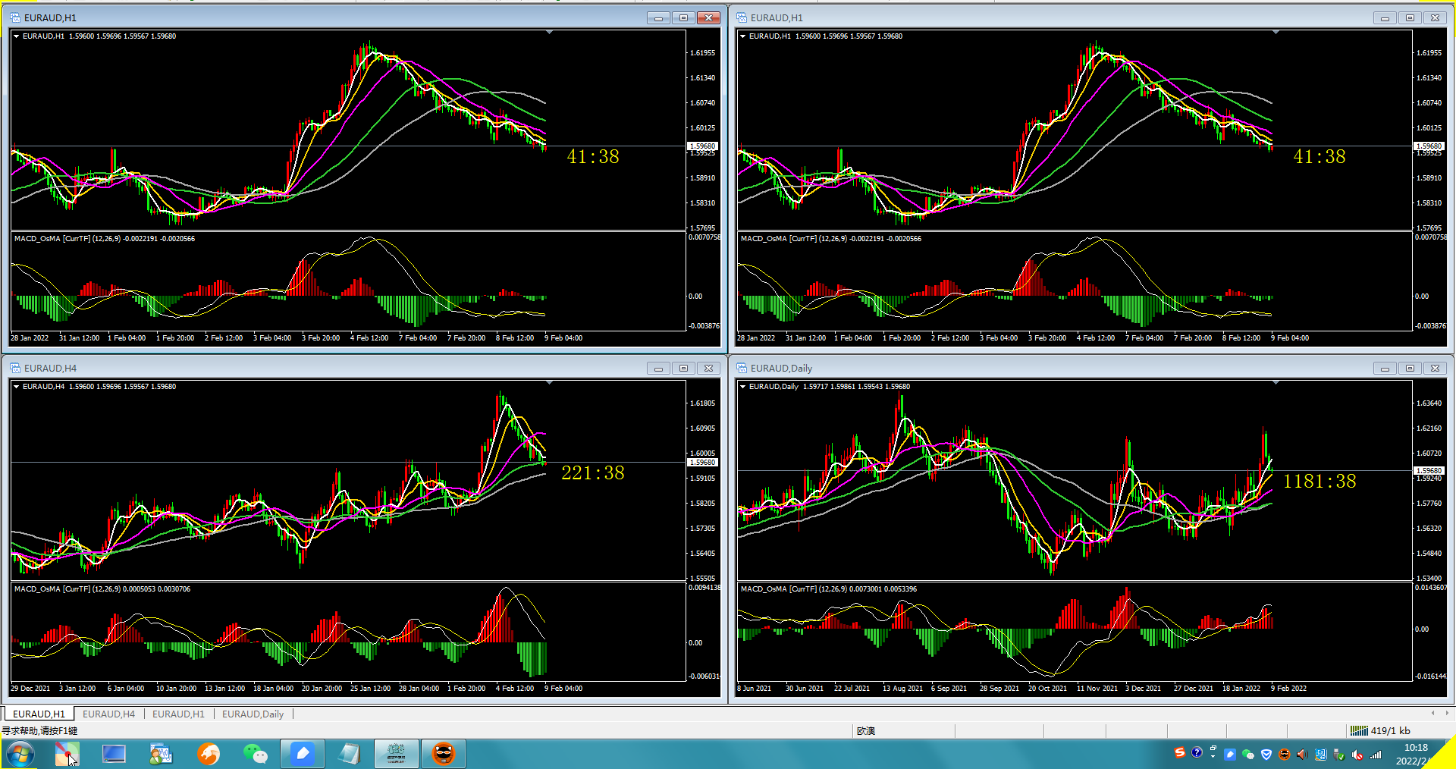Switch to the orange cat-face taskbar app
The image size is (1456, 769).
click(444, 754)
